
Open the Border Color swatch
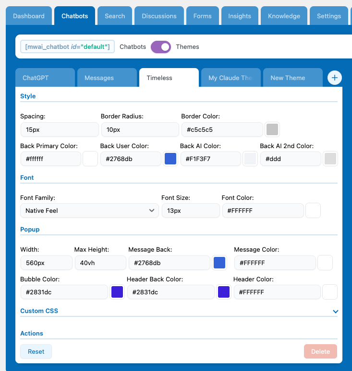pyautogui.click(x=272, y=129)
